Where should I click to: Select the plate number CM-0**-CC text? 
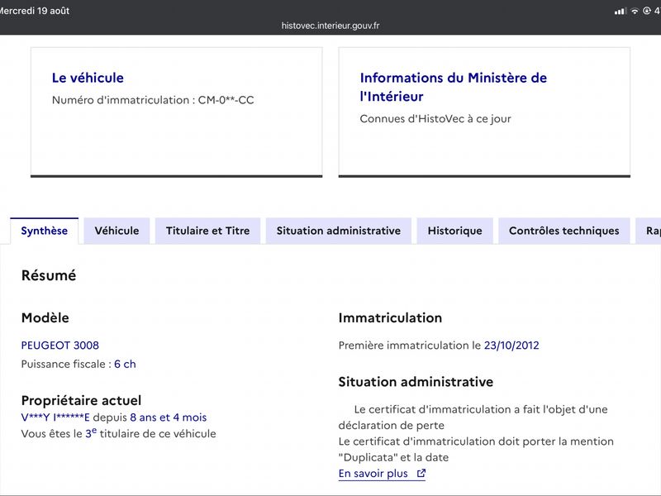226,100
